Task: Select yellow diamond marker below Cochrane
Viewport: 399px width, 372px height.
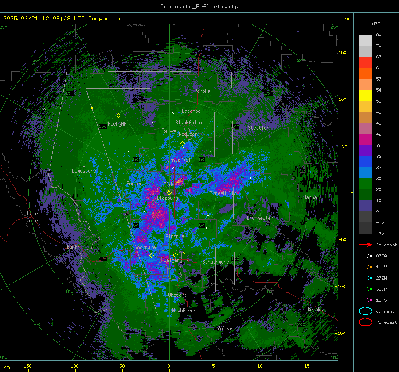Action: click(x=152, y=255)
